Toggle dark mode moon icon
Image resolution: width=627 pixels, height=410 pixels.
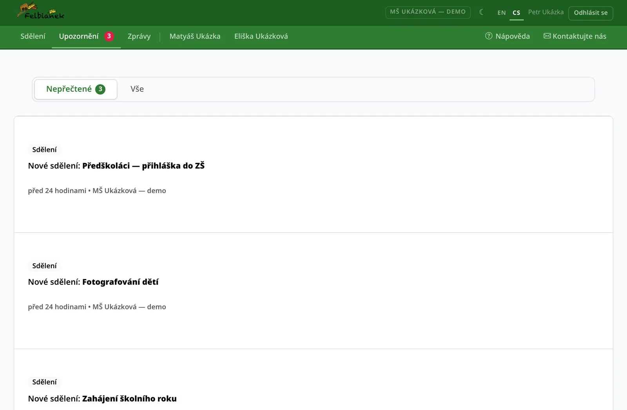coord(481,12)
